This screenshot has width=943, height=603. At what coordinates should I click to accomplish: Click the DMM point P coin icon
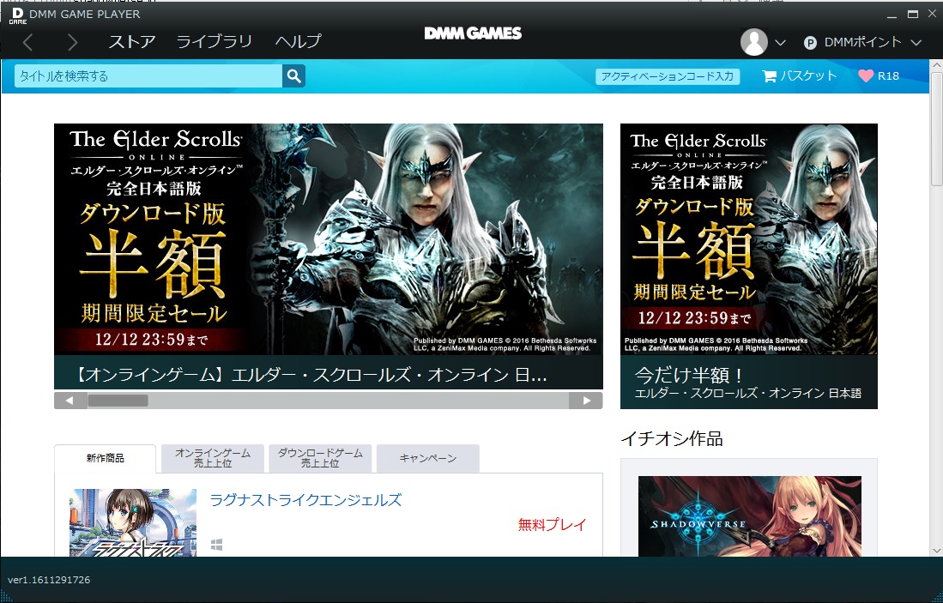coord(810,43)
